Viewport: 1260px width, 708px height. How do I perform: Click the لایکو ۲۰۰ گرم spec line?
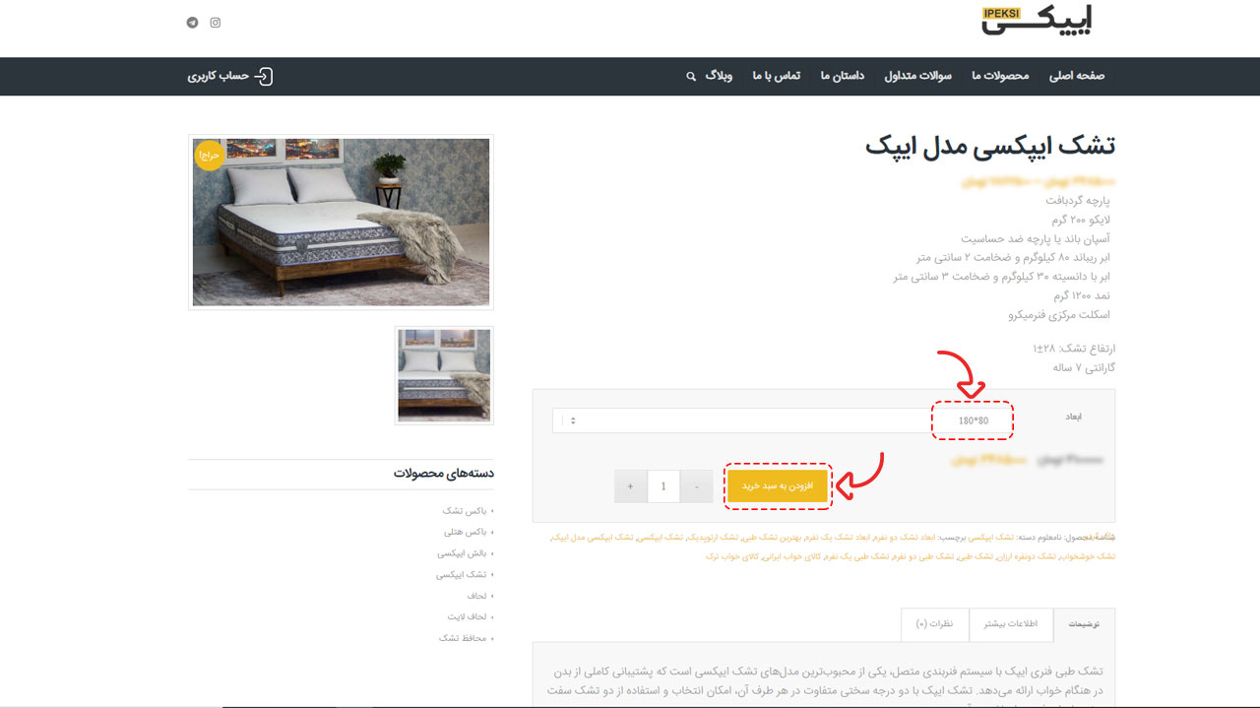point(1081,220)
